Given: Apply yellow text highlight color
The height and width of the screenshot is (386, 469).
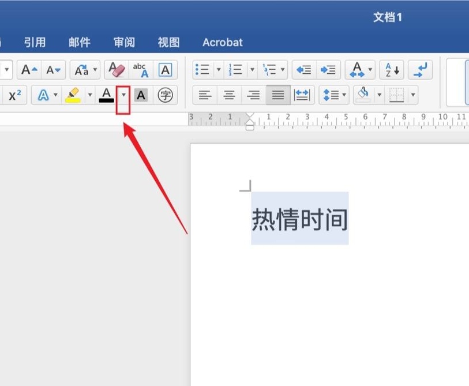Looking at the screenshot, I should [x=73, y=95].
